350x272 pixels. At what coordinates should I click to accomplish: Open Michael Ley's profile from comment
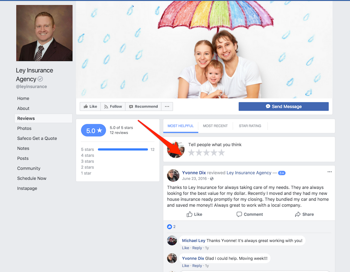194,241
